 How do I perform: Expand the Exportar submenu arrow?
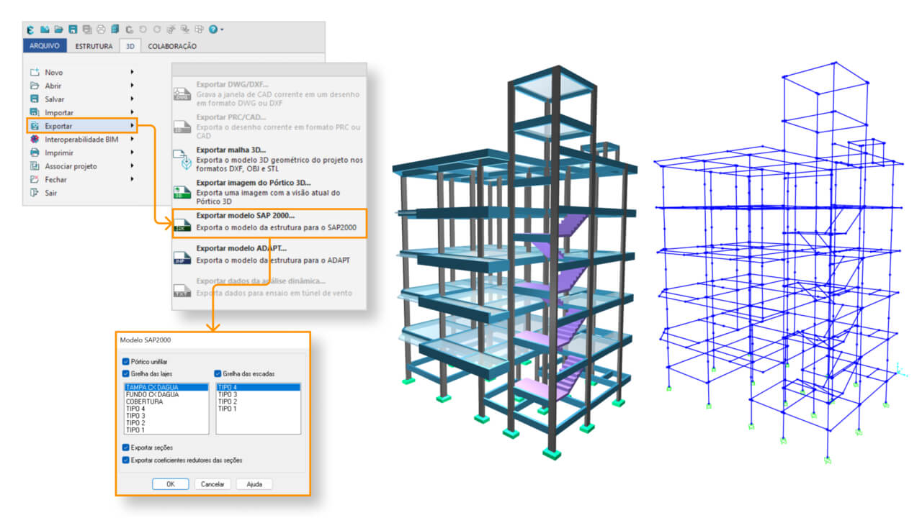133,126
